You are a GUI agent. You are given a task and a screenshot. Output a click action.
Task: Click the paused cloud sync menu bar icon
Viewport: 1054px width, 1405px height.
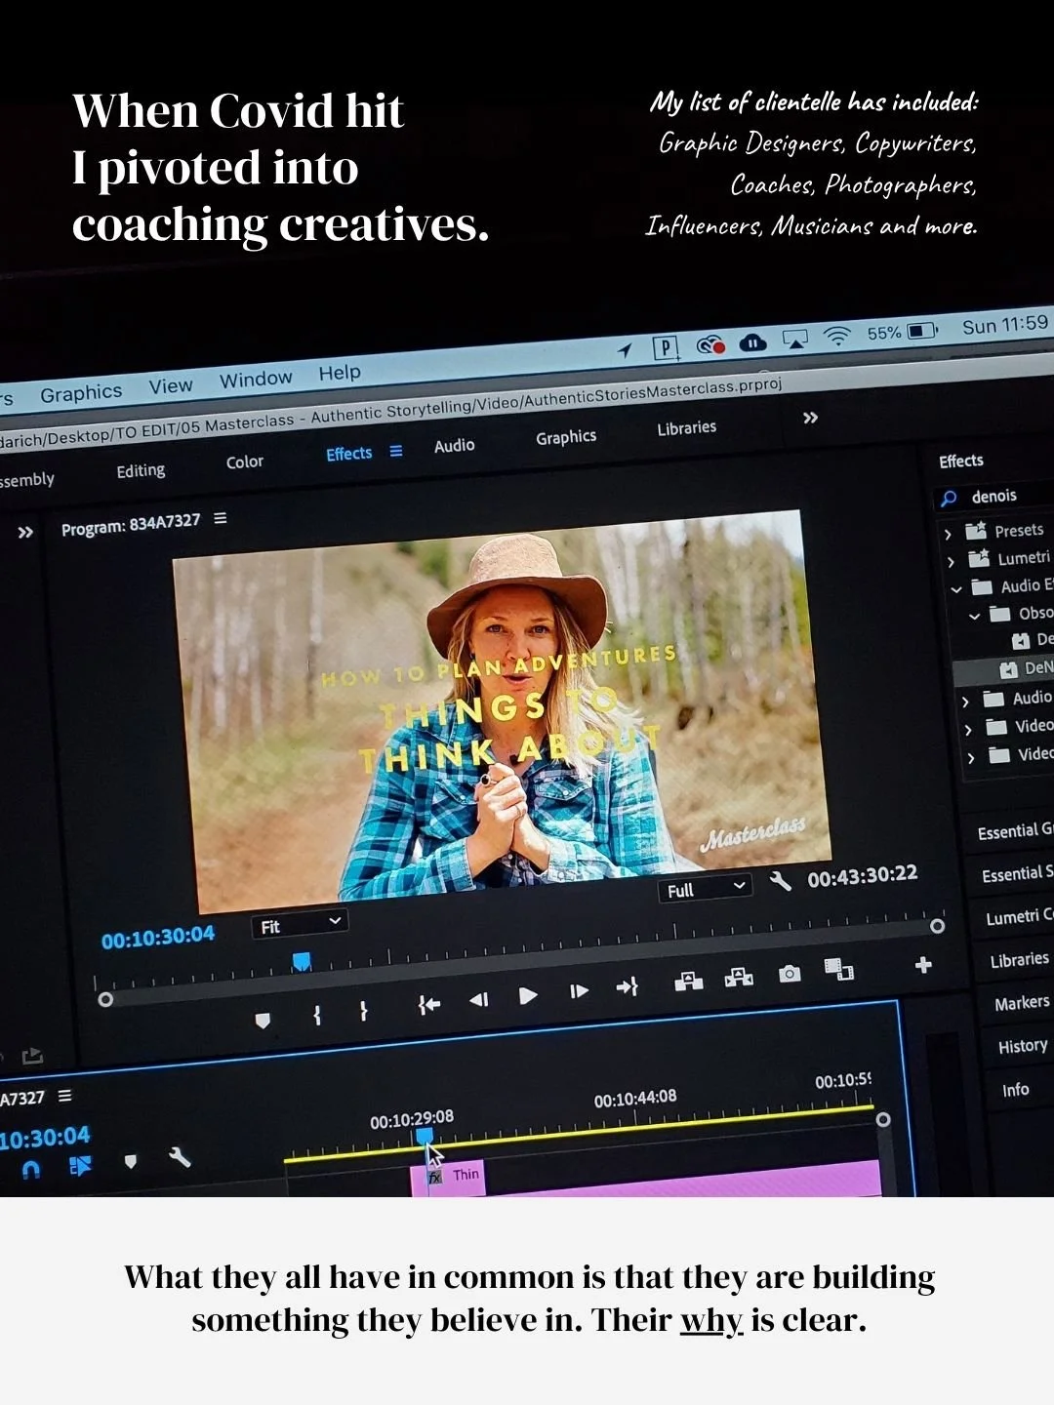[x=752, y=342]
